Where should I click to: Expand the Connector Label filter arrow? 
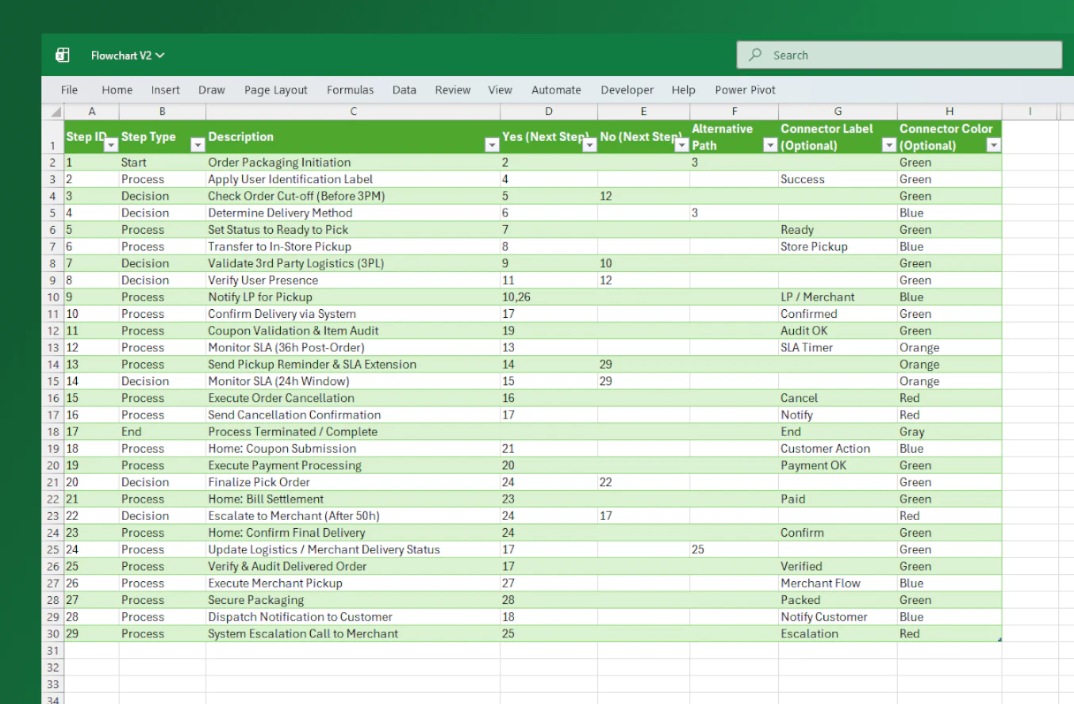point(888,145)
